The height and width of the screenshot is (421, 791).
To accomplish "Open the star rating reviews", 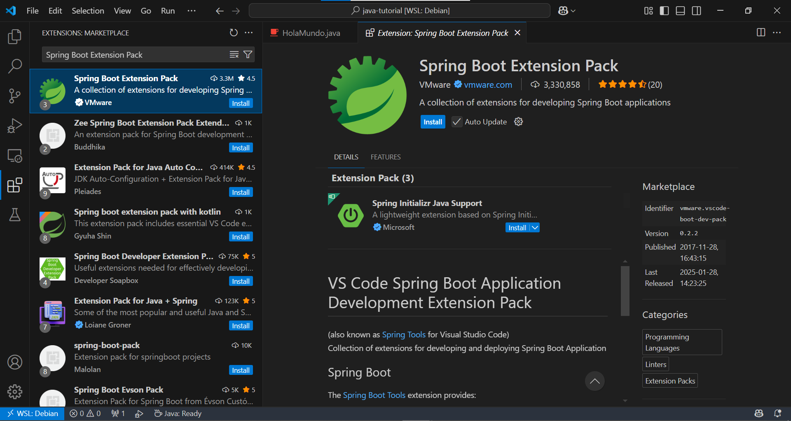I will (630, 84).
